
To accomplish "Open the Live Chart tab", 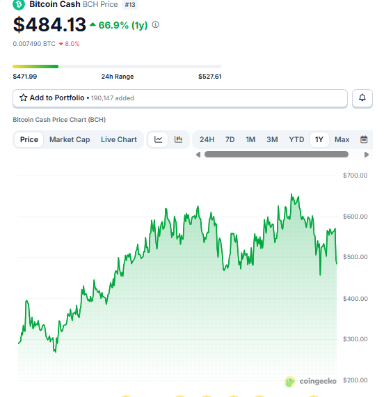I will 119,139.
